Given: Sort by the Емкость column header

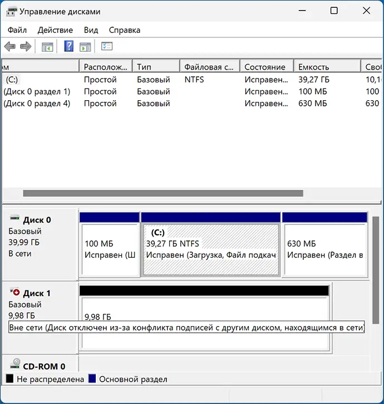Looking at the screenshot, I should [x=327, y=67].
